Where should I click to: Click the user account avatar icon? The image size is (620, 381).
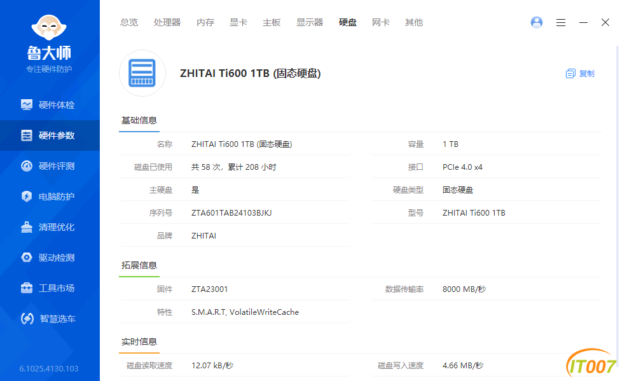pos(537,22)
